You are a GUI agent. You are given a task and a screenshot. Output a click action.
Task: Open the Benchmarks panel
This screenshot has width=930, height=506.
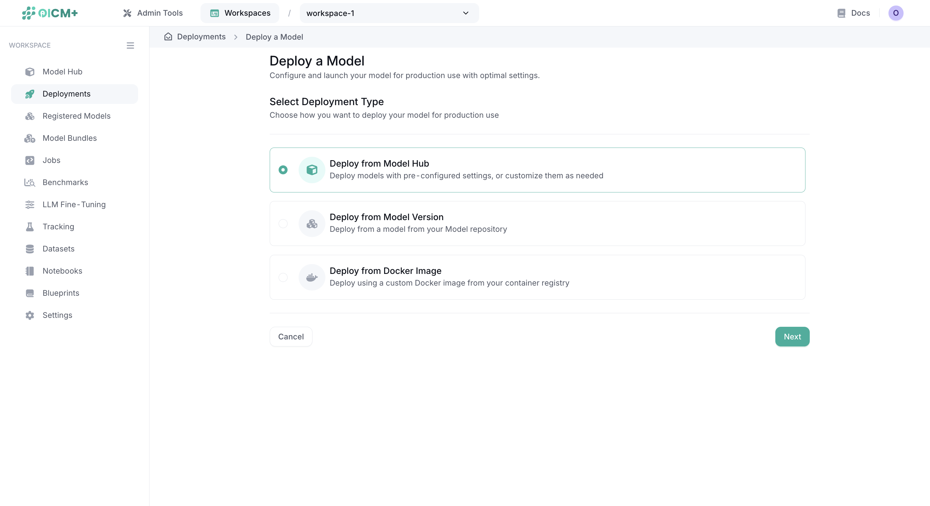click(65, 182)
